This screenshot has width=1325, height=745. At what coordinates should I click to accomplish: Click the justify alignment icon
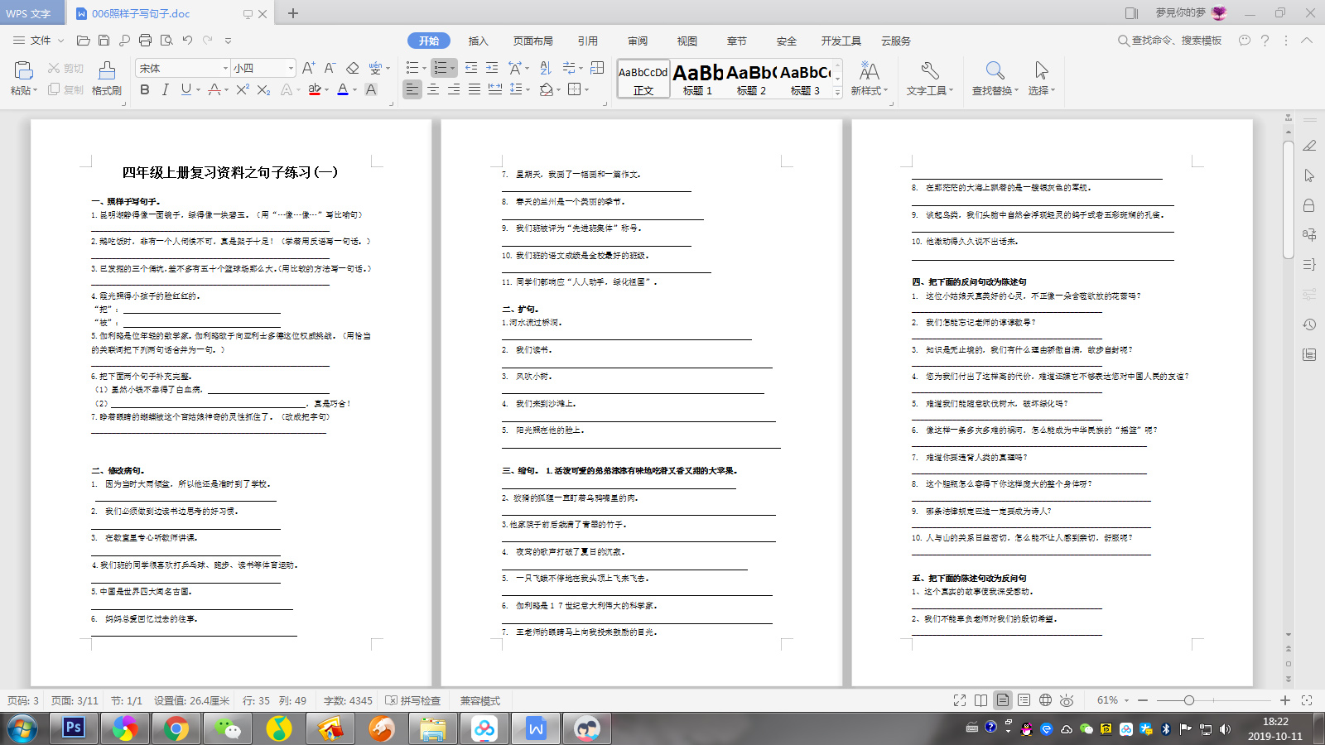[x=475, y=89]
